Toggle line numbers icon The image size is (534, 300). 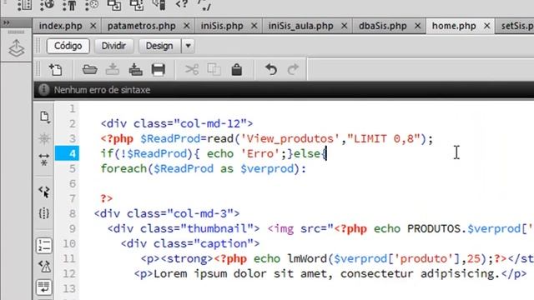[44, 245]
